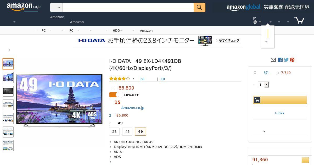The width and height of the screenshot is (314, 165).
Task: Open the JP language dropdown arrow
Action: [x=260, y=22]
